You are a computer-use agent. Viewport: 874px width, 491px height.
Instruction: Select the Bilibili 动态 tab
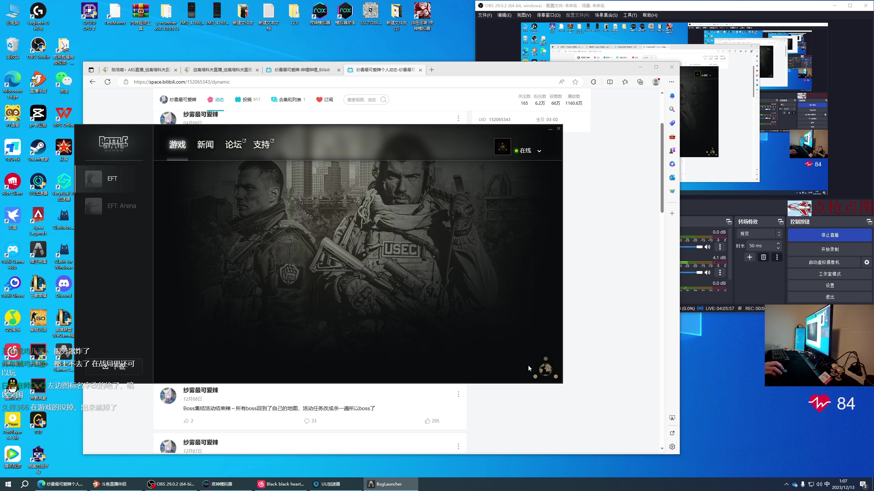[x=215, y=100]
